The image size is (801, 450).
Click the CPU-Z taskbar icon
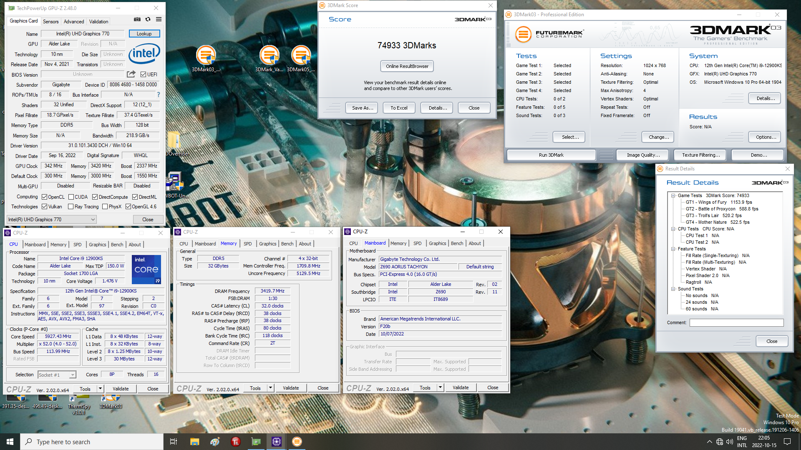276,442
